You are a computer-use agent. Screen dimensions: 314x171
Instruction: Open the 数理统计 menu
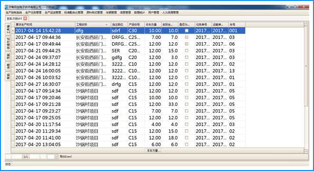click(139, 12)
